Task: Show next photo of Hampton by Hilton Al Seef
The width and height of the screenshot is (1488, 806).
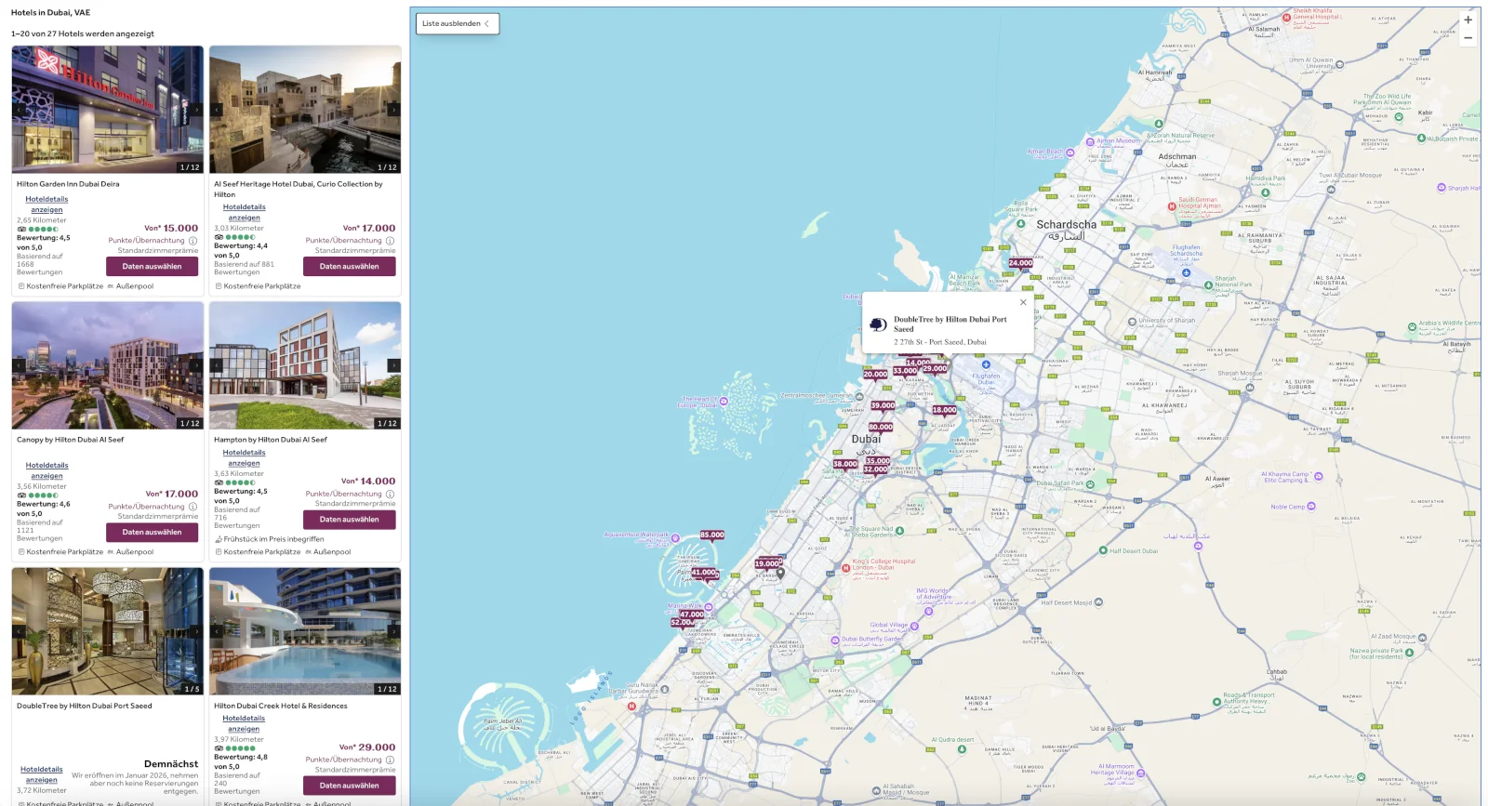Action: (393, 365)
